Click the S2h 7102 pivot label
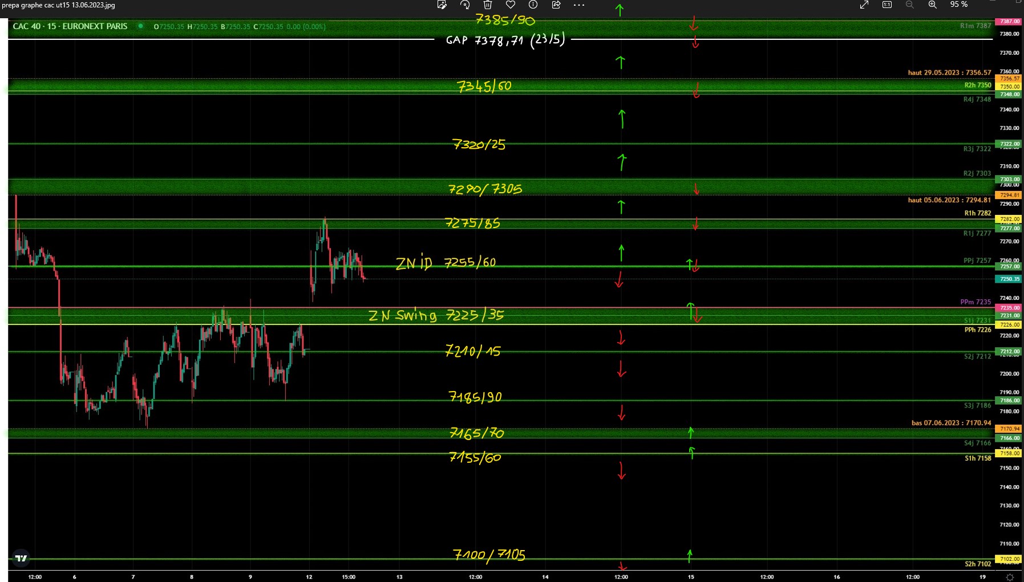 [x=978, y=564]
